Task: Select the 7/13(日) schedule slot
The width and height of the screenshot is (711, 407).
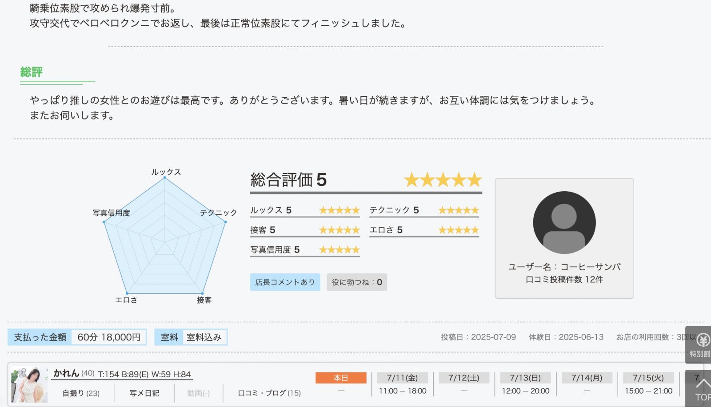Action: point(525,378)
